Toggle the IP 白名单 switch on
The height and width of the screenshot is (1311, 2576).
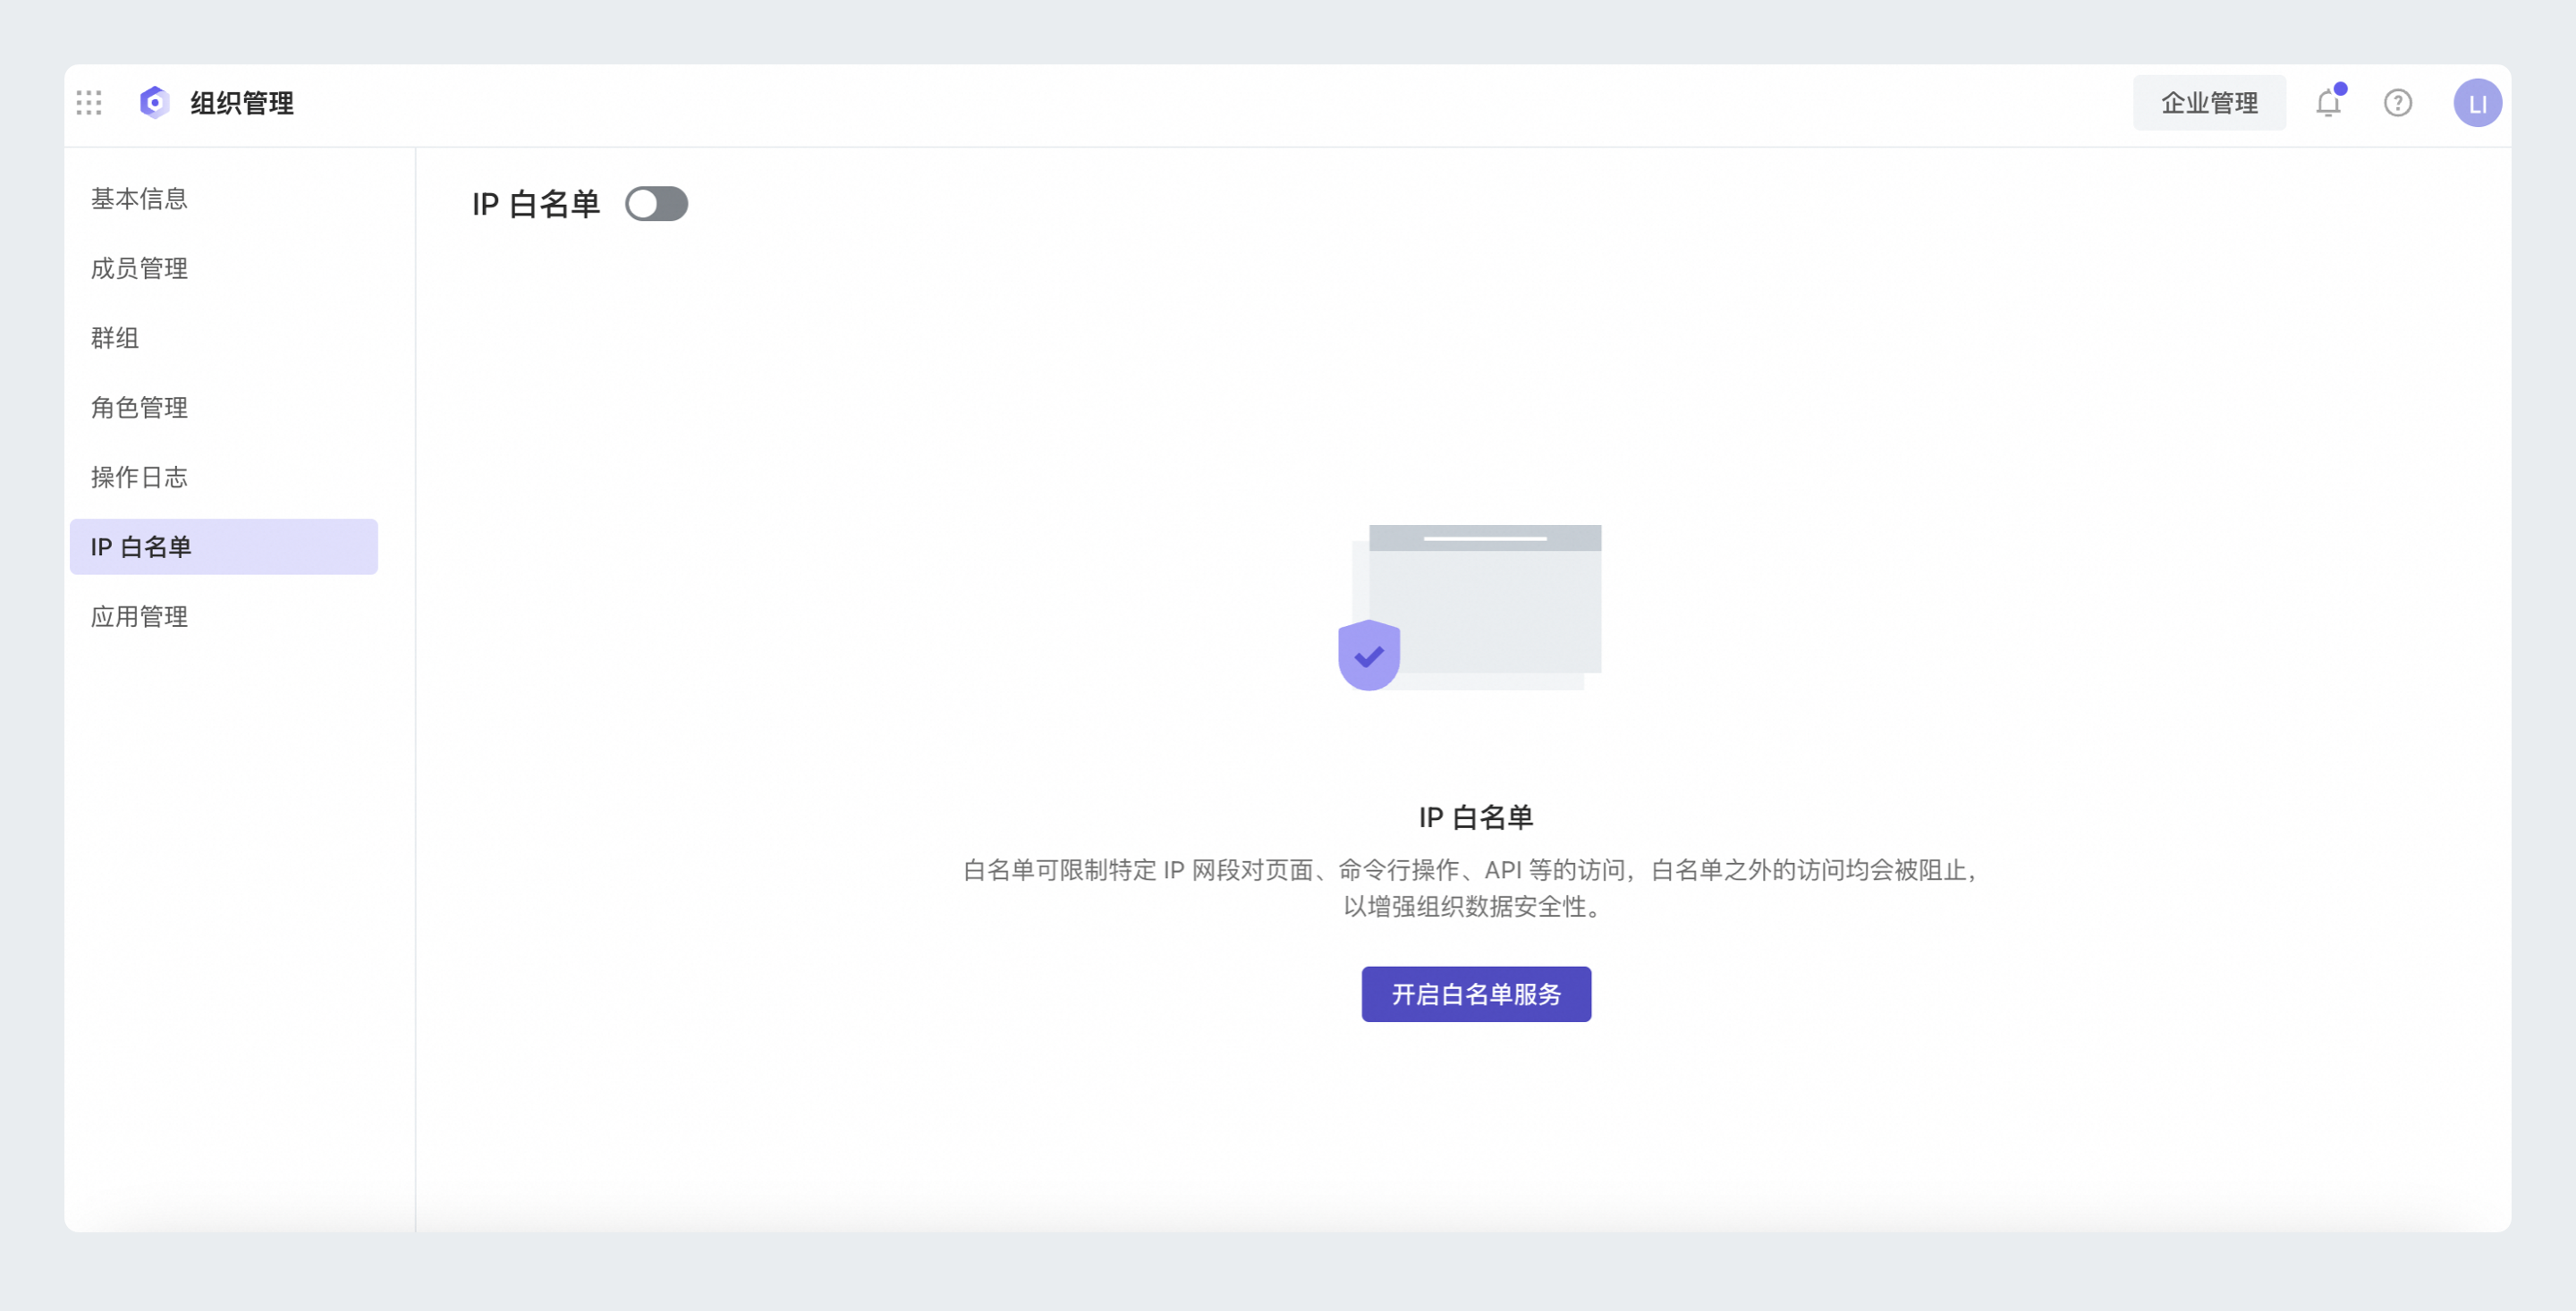(x=656, y=204)
